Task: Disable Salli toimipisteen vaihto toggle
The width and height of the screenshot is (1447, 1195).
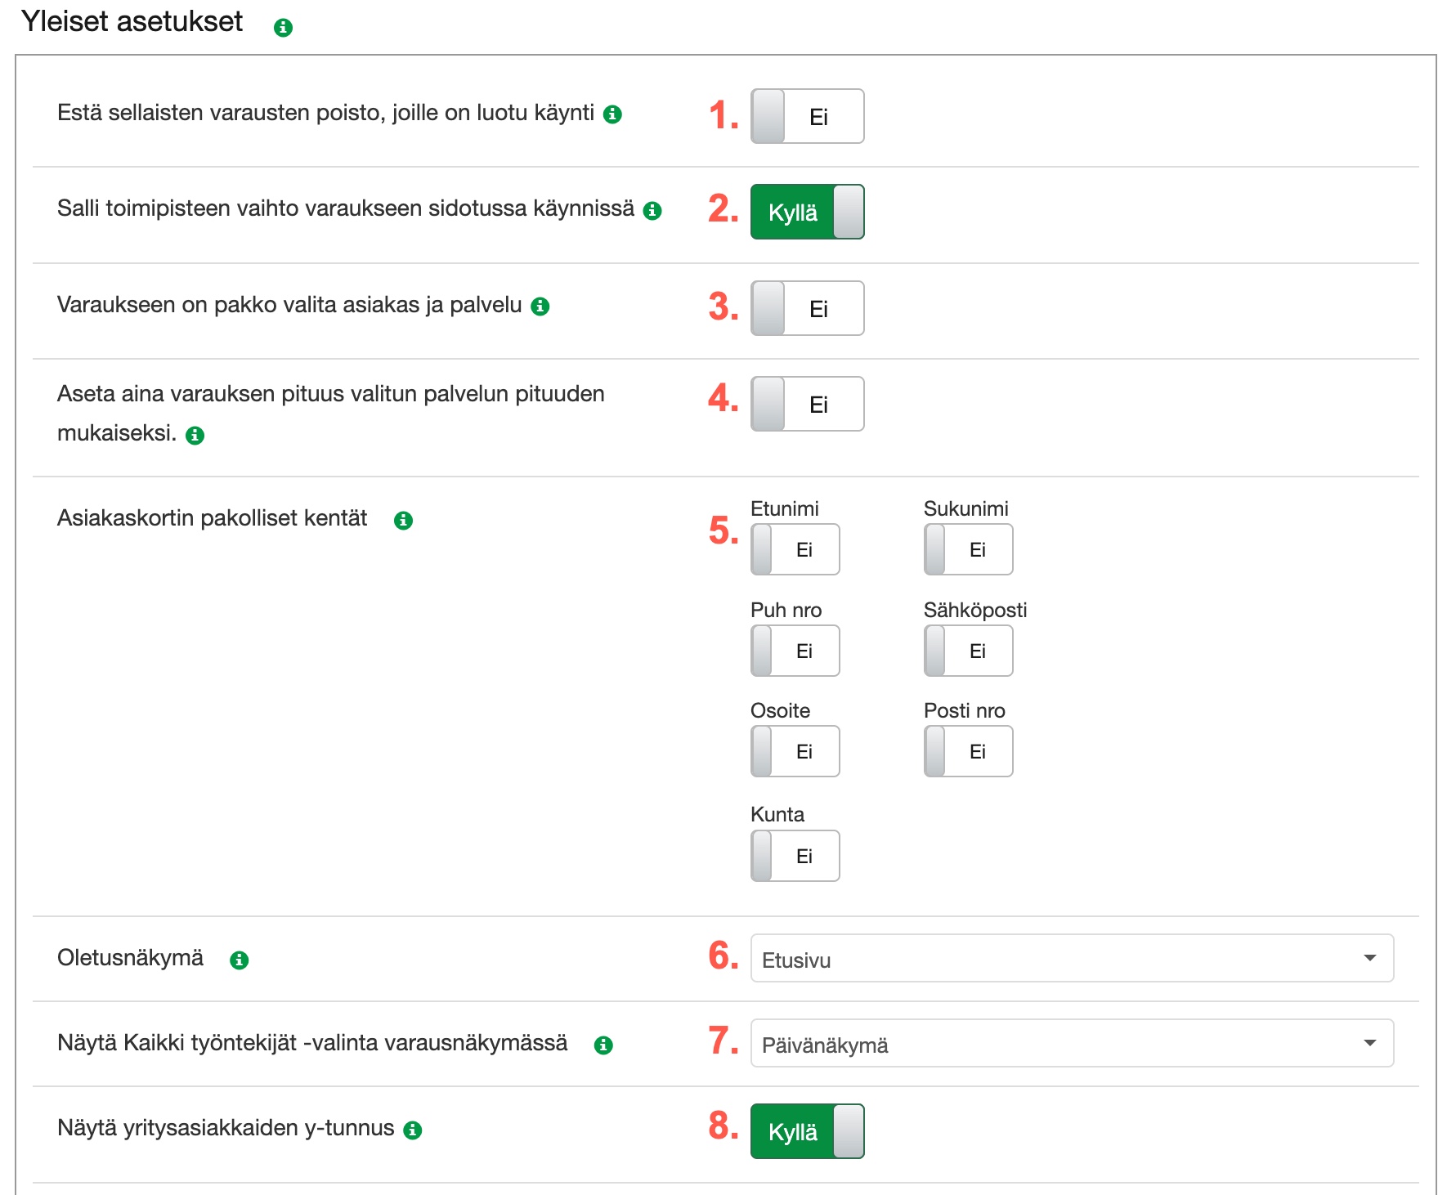Action: pyautogui.click(x=807, y=212)
